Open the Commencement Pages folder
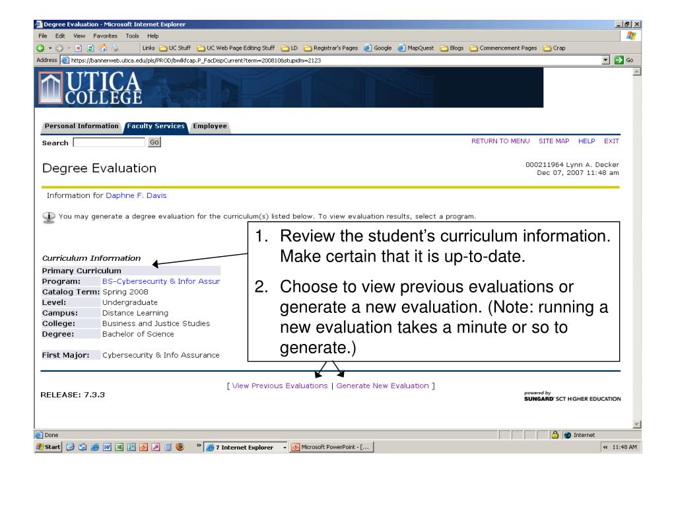Screen dimensions: 676x507 coord(503,48)
